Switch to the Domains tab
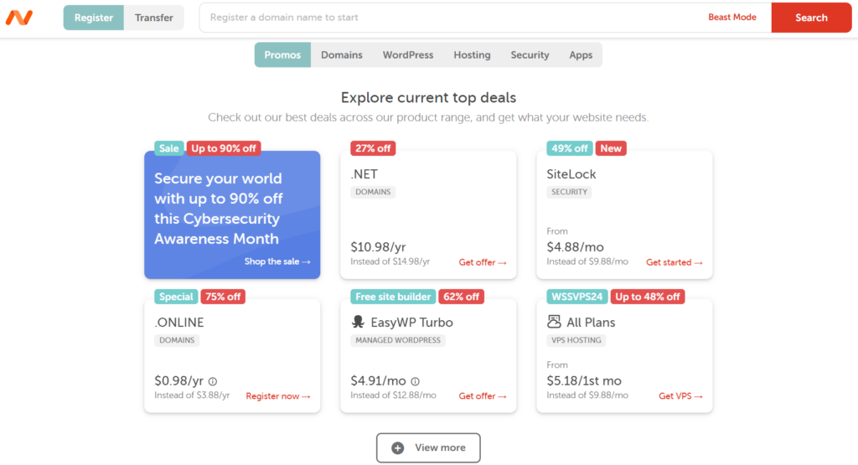Screen dimensions: 858x465 click(342, 54)
